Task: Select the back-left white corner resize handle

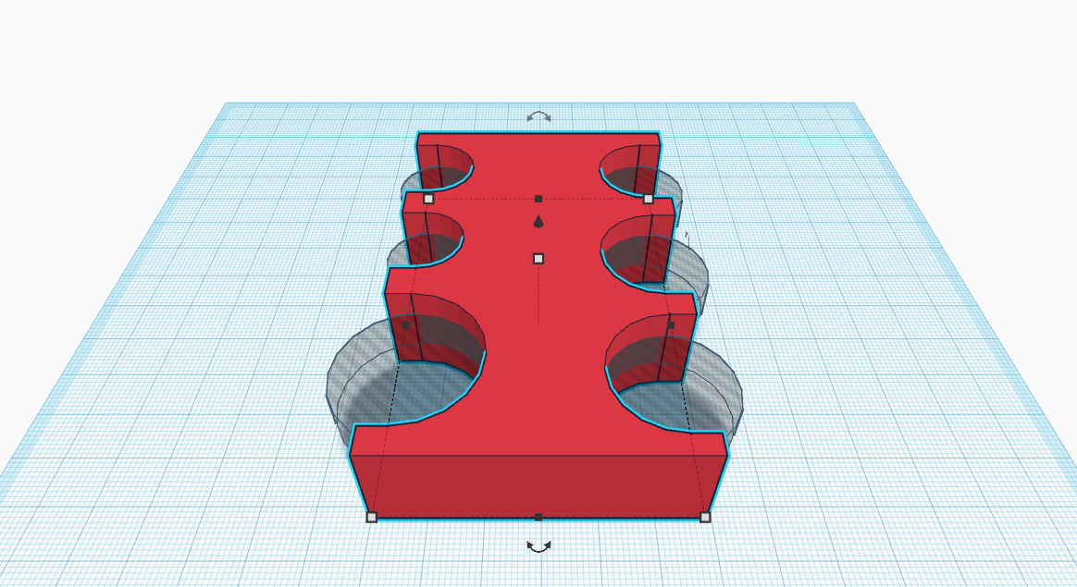Action: coord(428,199)
